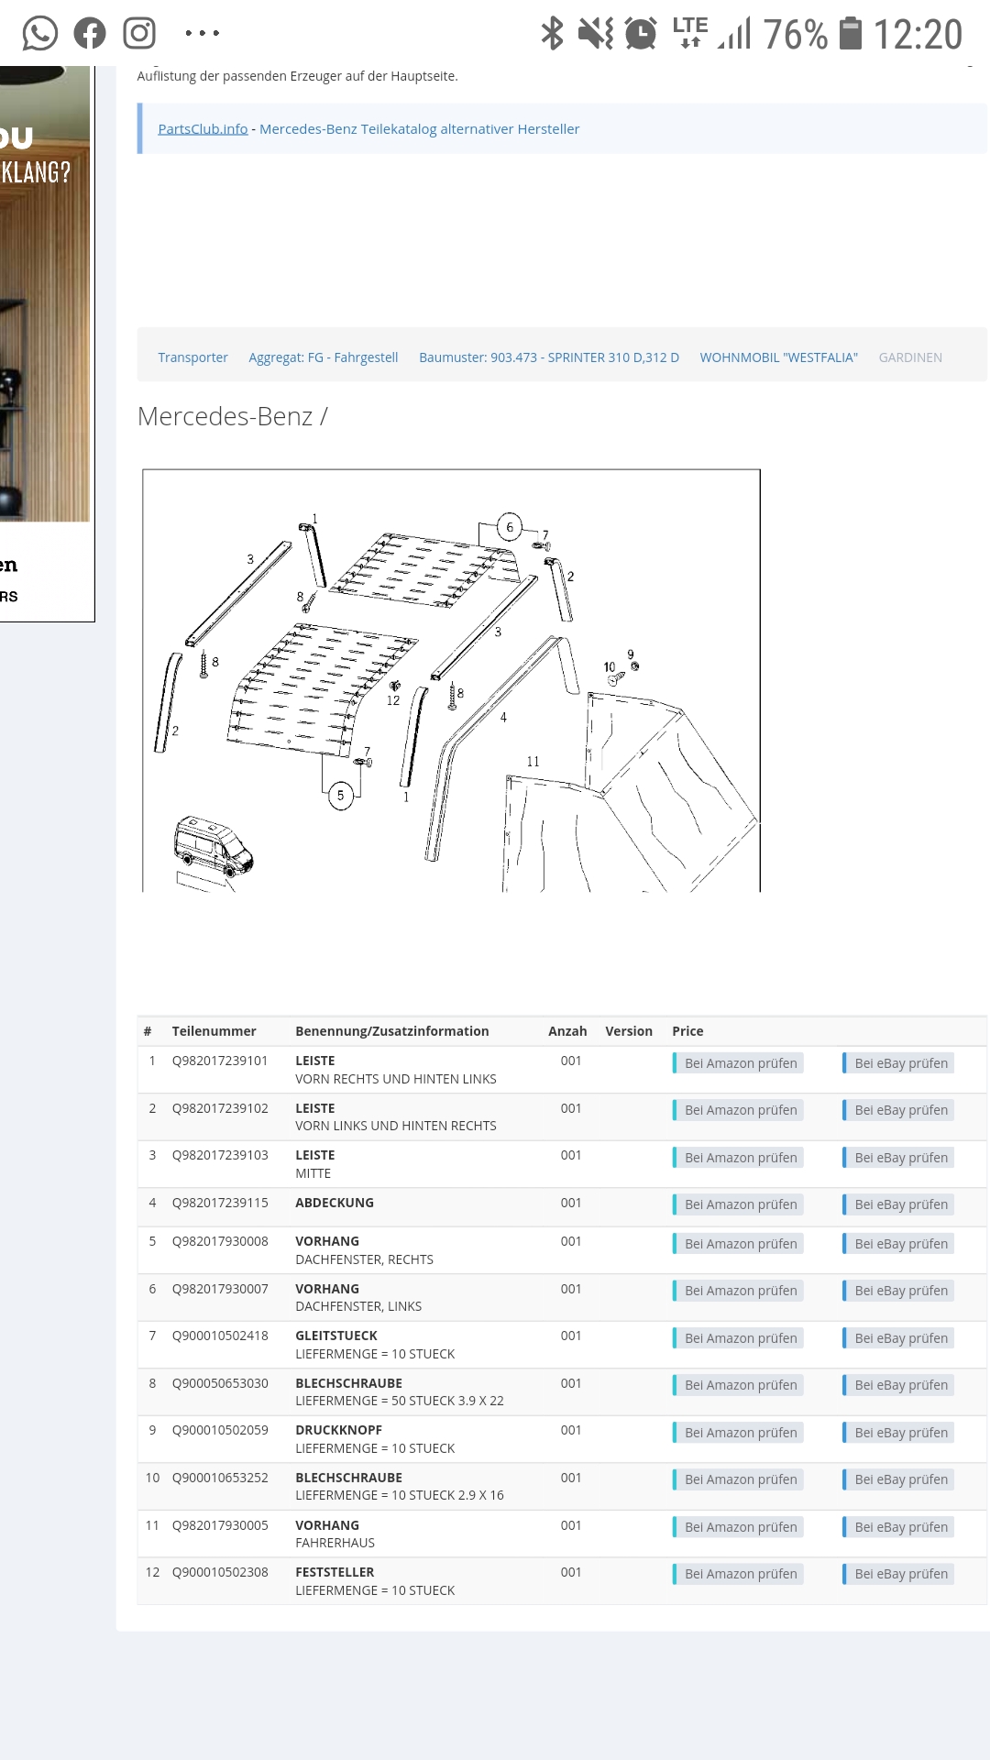Screen dimensions: 990x1760
Task: Tap the alarm clock status icon
Action: pyautogui.click(x=641, y=34)
